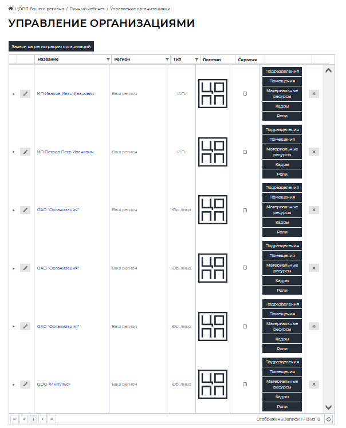Open the ИП Петров Петр Иванович logo thumbnail

click(x=213, y=152)
